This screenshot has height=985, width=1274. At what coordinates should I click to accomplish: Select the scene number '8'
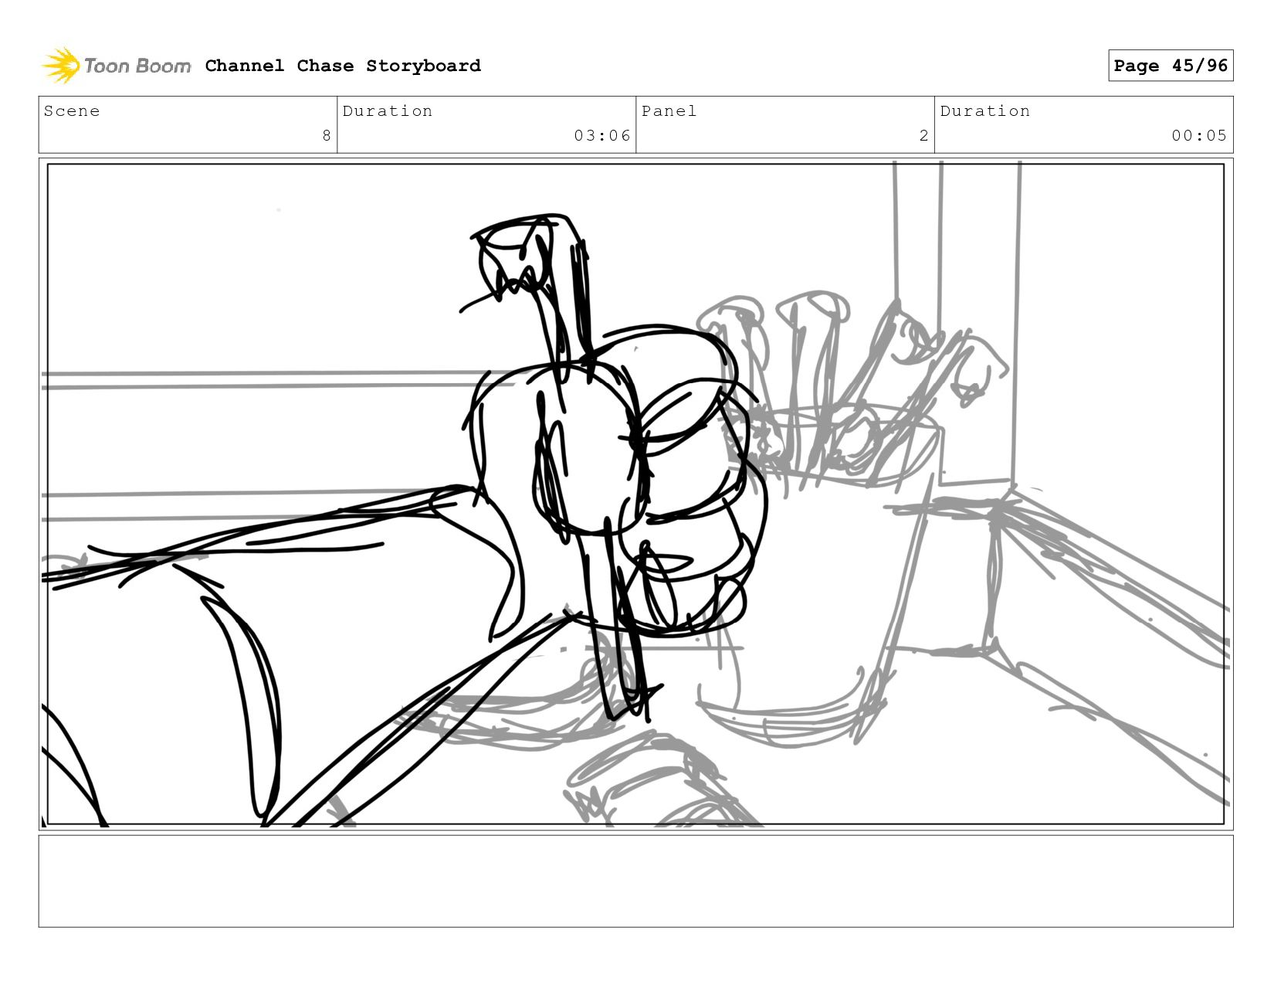click(x=327, y=136)
